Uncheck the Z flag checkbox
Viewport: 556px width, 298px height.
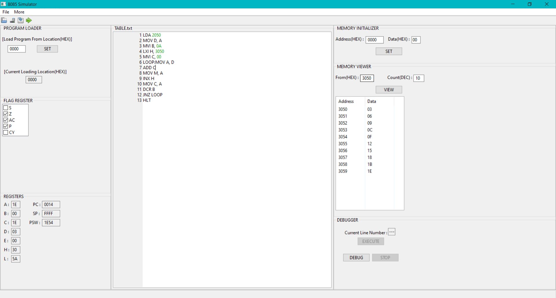click(x=6, y=114)
